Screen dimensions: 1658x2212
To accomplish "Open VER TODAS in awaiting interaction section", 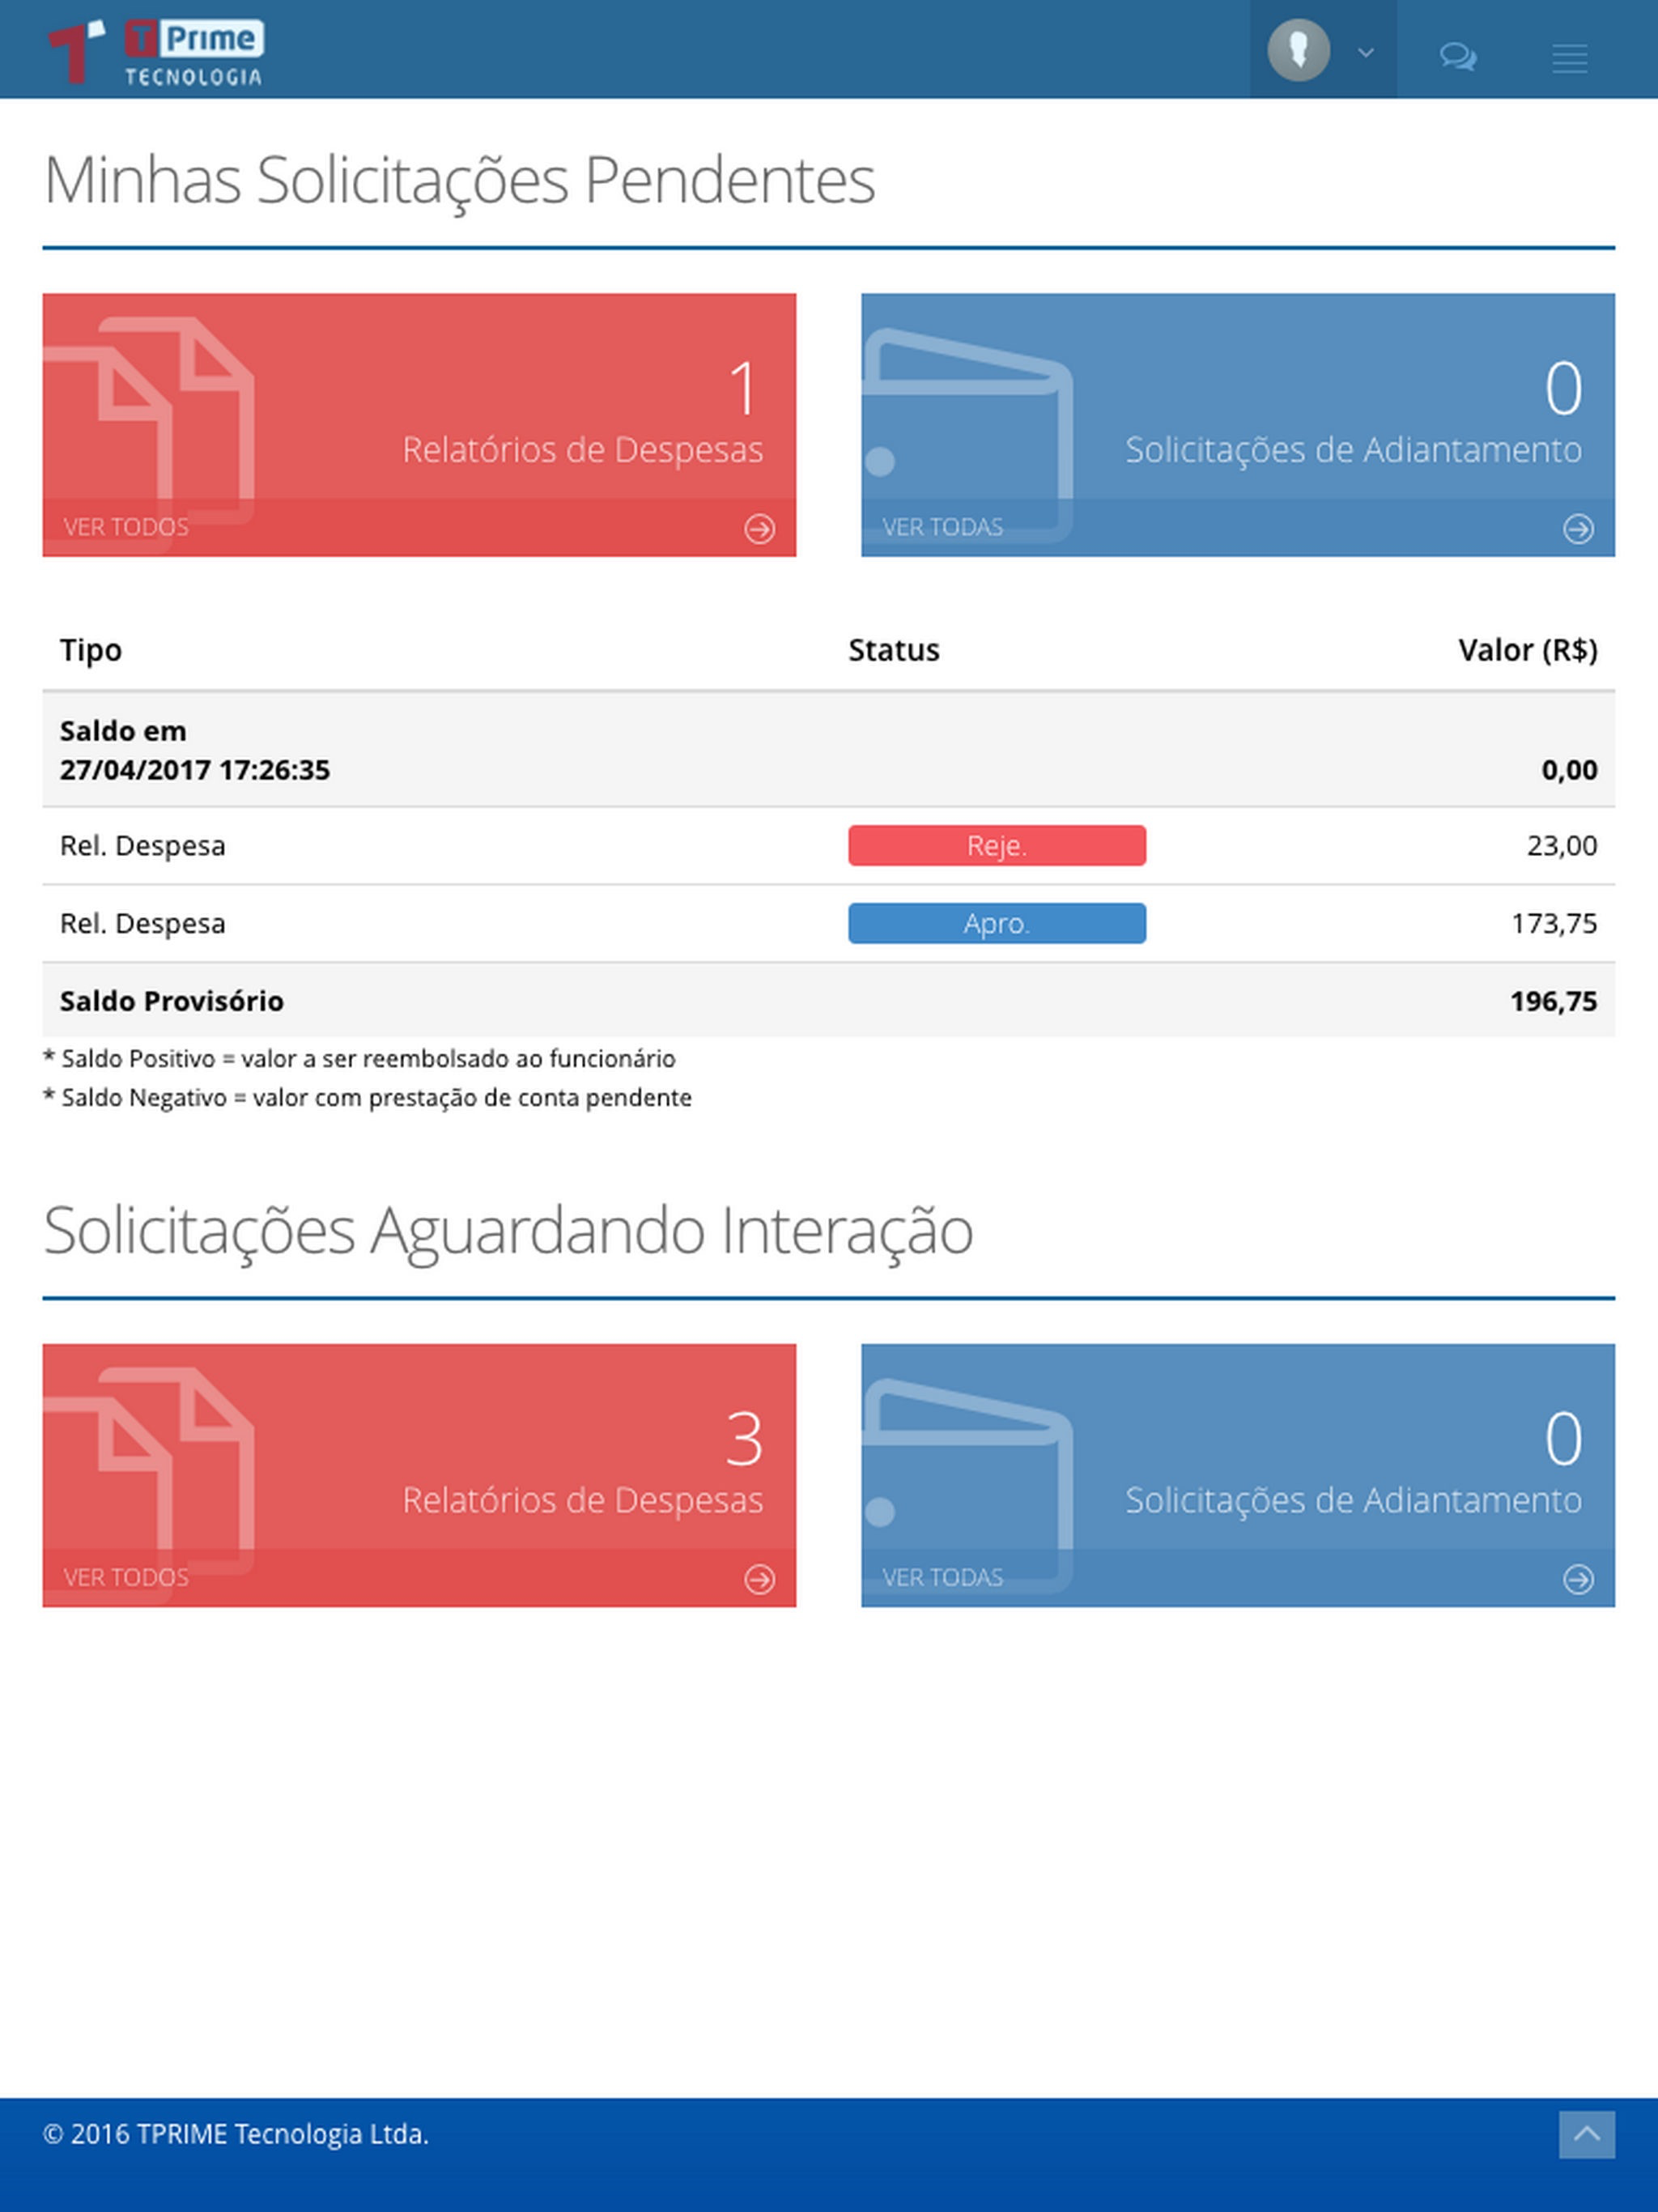I will tap(942, 1577).
